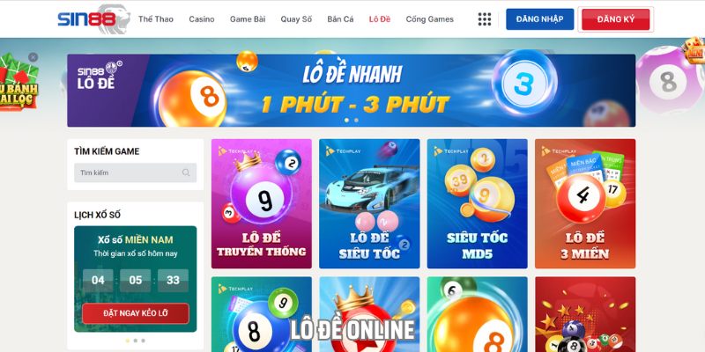Screen dimensions: 705x352
Task: Open Siêu Tốc MD5 game
Action: coord(477,203)
